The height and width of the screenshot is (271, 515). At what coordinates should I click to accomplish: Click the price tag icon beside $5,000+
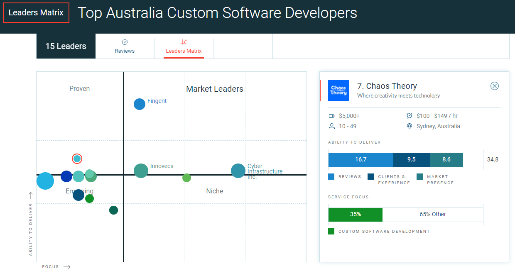click(x=331, y=116)
